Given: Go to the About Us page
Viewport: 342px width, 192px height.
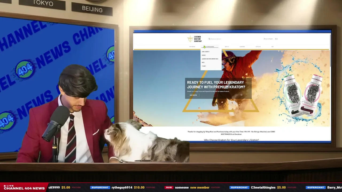Looking at the screenshot, I should pyautogui.click(x=227, y=47).
